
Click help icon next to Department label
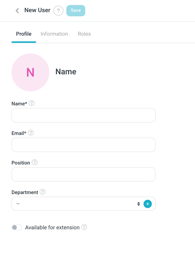43,192
